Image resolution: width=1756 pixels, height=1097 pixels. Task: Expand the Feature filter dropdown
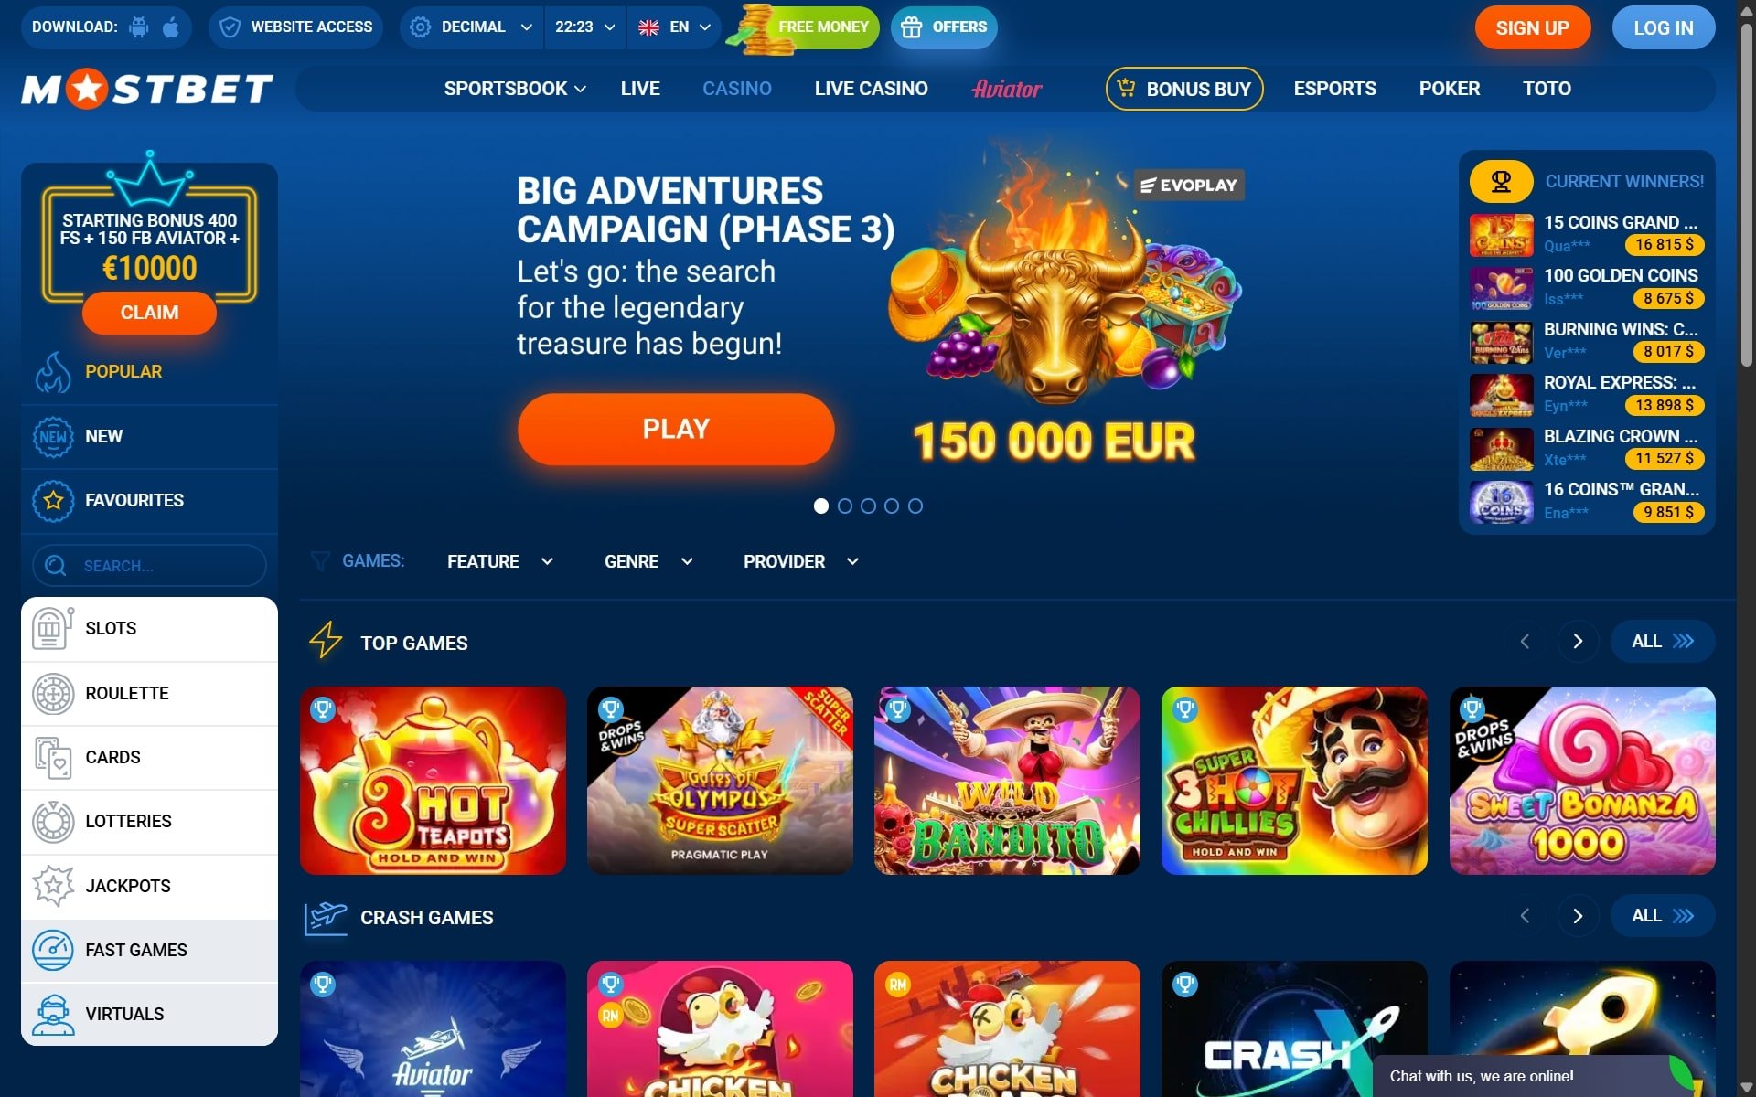[500, 561]
